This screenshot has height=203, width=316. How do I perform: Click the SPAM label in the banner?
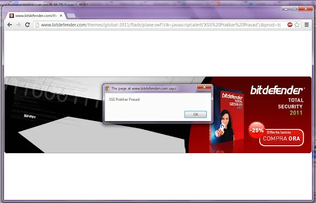click(30, 116)
